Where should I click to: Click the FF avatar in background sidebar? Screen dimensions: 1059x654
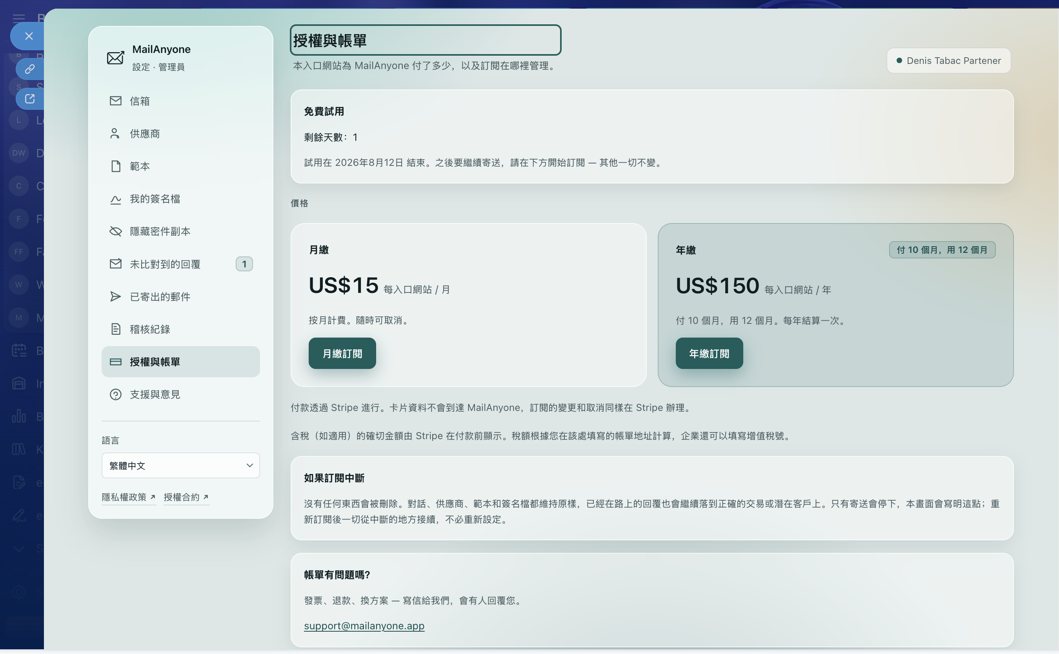[x=18, y=252]
